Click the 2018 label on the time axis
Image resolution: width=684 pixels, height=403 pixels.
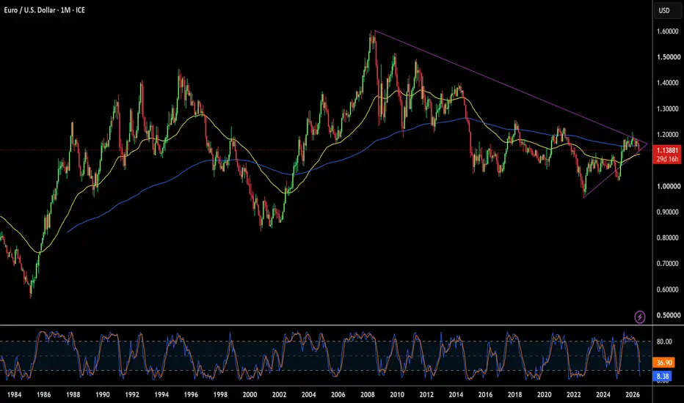[514, 395]
